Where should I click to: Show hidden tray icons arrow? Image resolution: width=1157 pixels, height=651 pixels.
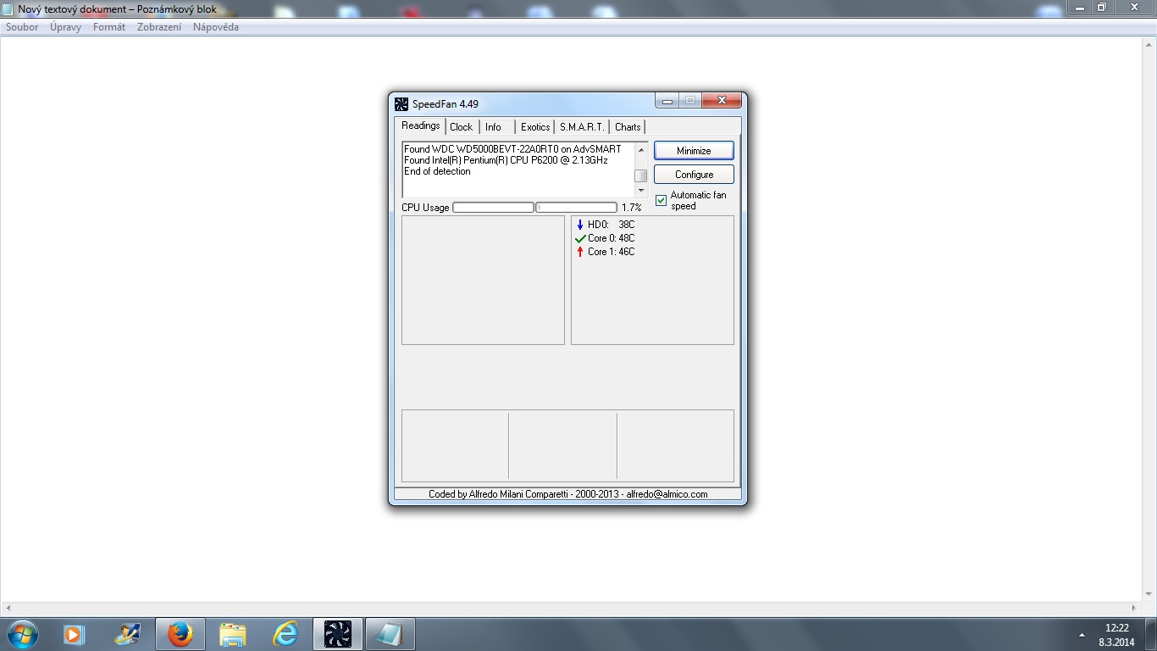point(1082,635)
